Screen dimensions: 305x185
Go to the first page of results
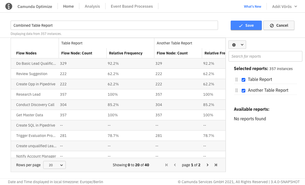[167, 165]
